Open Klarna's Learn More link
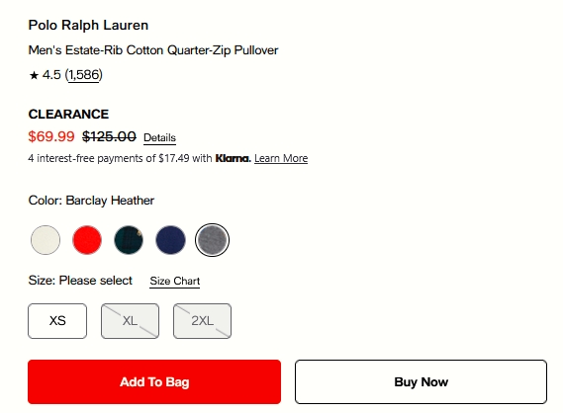The height and width of the screenshot is (413, 563). coord(281,158)
